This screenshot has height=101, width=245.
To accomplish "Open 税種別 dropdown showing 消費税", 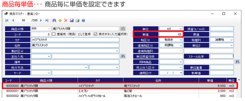I will pyautogui.click(x=222, y=40).
